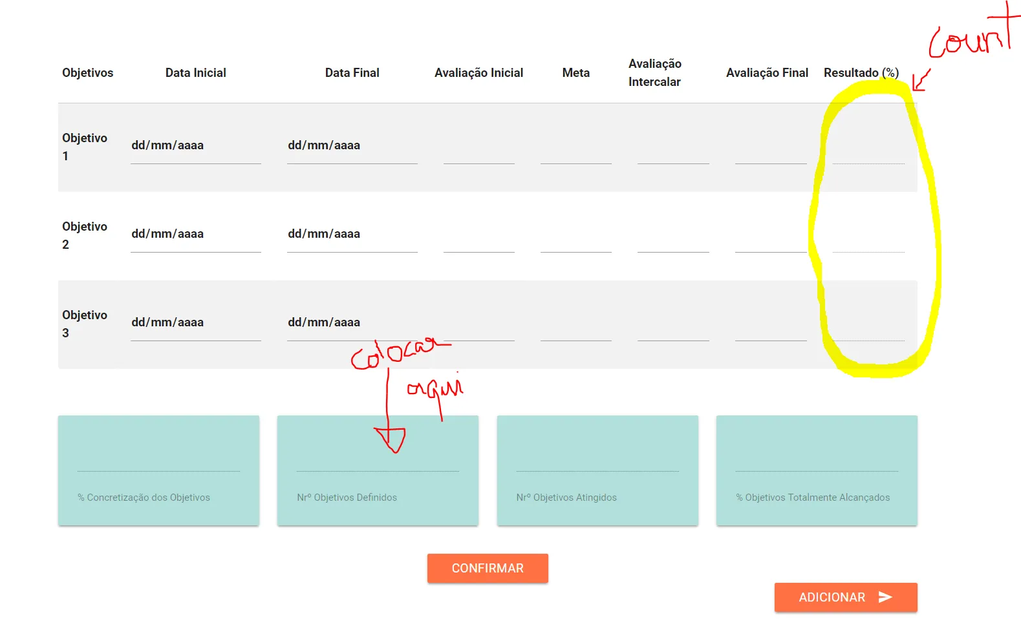Set Data Inicial for Objetivo 1
Image resolution: width=1021 pixels, height=619 pixels.
pyautogui.click(x=196, y=146)
